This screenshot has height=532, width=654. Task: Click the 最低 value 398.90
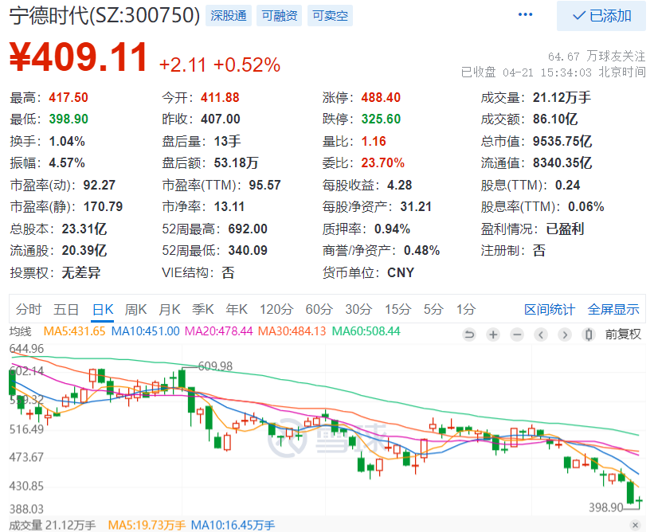(x=69, y=119)
